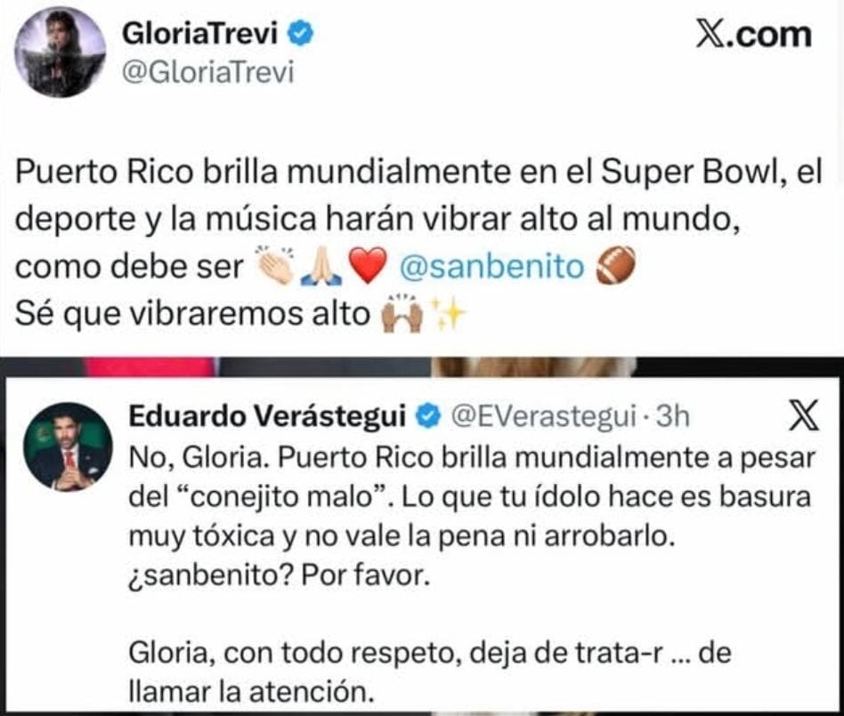Screen dimensions: 844x716
Task: Open the @EVerastegui handle
Action: click(543, 416)
